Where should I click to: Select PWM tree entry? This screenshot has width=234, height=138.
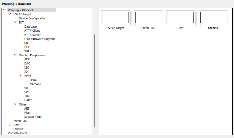pos(28,76)
